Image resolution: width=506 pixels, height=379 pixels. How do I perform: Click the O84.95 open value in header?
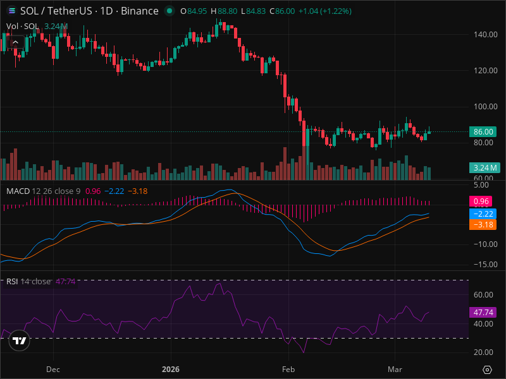pyautogui.click(x=194, y=11)
